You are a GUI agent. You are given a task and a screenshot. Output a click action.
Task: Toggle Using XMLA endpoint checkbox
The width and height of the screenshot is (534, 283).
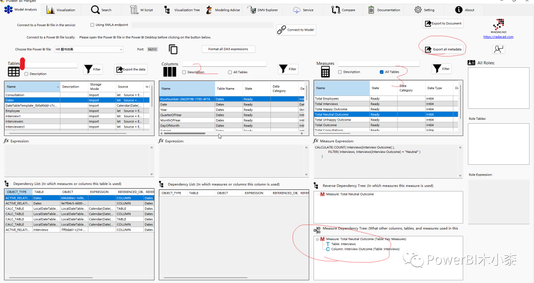point(92,25)
